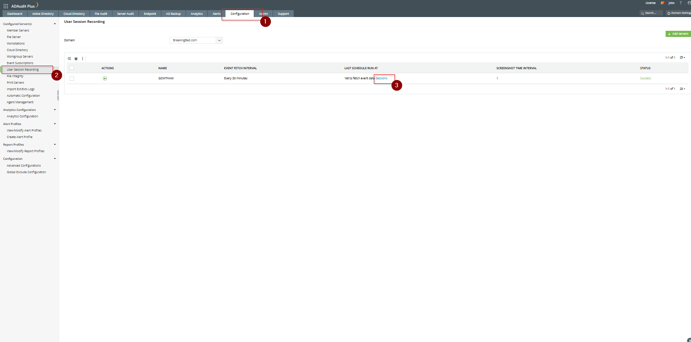The width and height of the screenshot is (691, 342).
Task: Open Agent Management in sidebar
Action: tap(20, 102)
